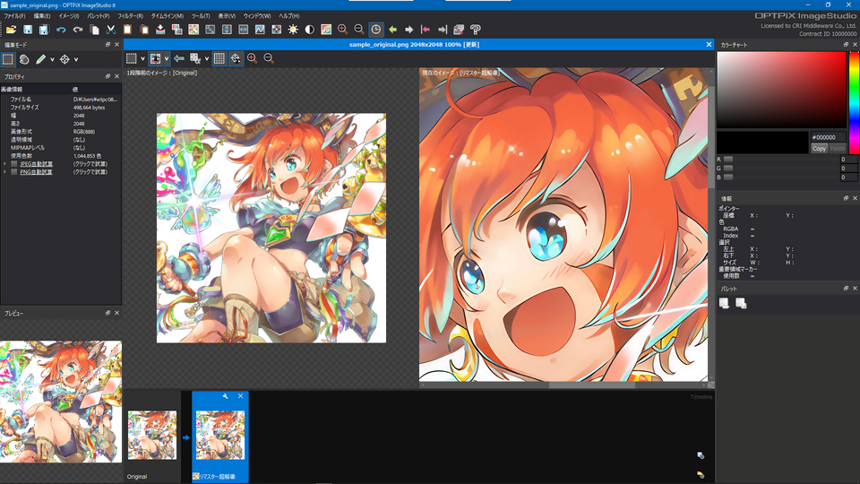Tick the PNG自動試算 checkbox
Viewport: 860px width, 484px height.
(x=13, y=172)
